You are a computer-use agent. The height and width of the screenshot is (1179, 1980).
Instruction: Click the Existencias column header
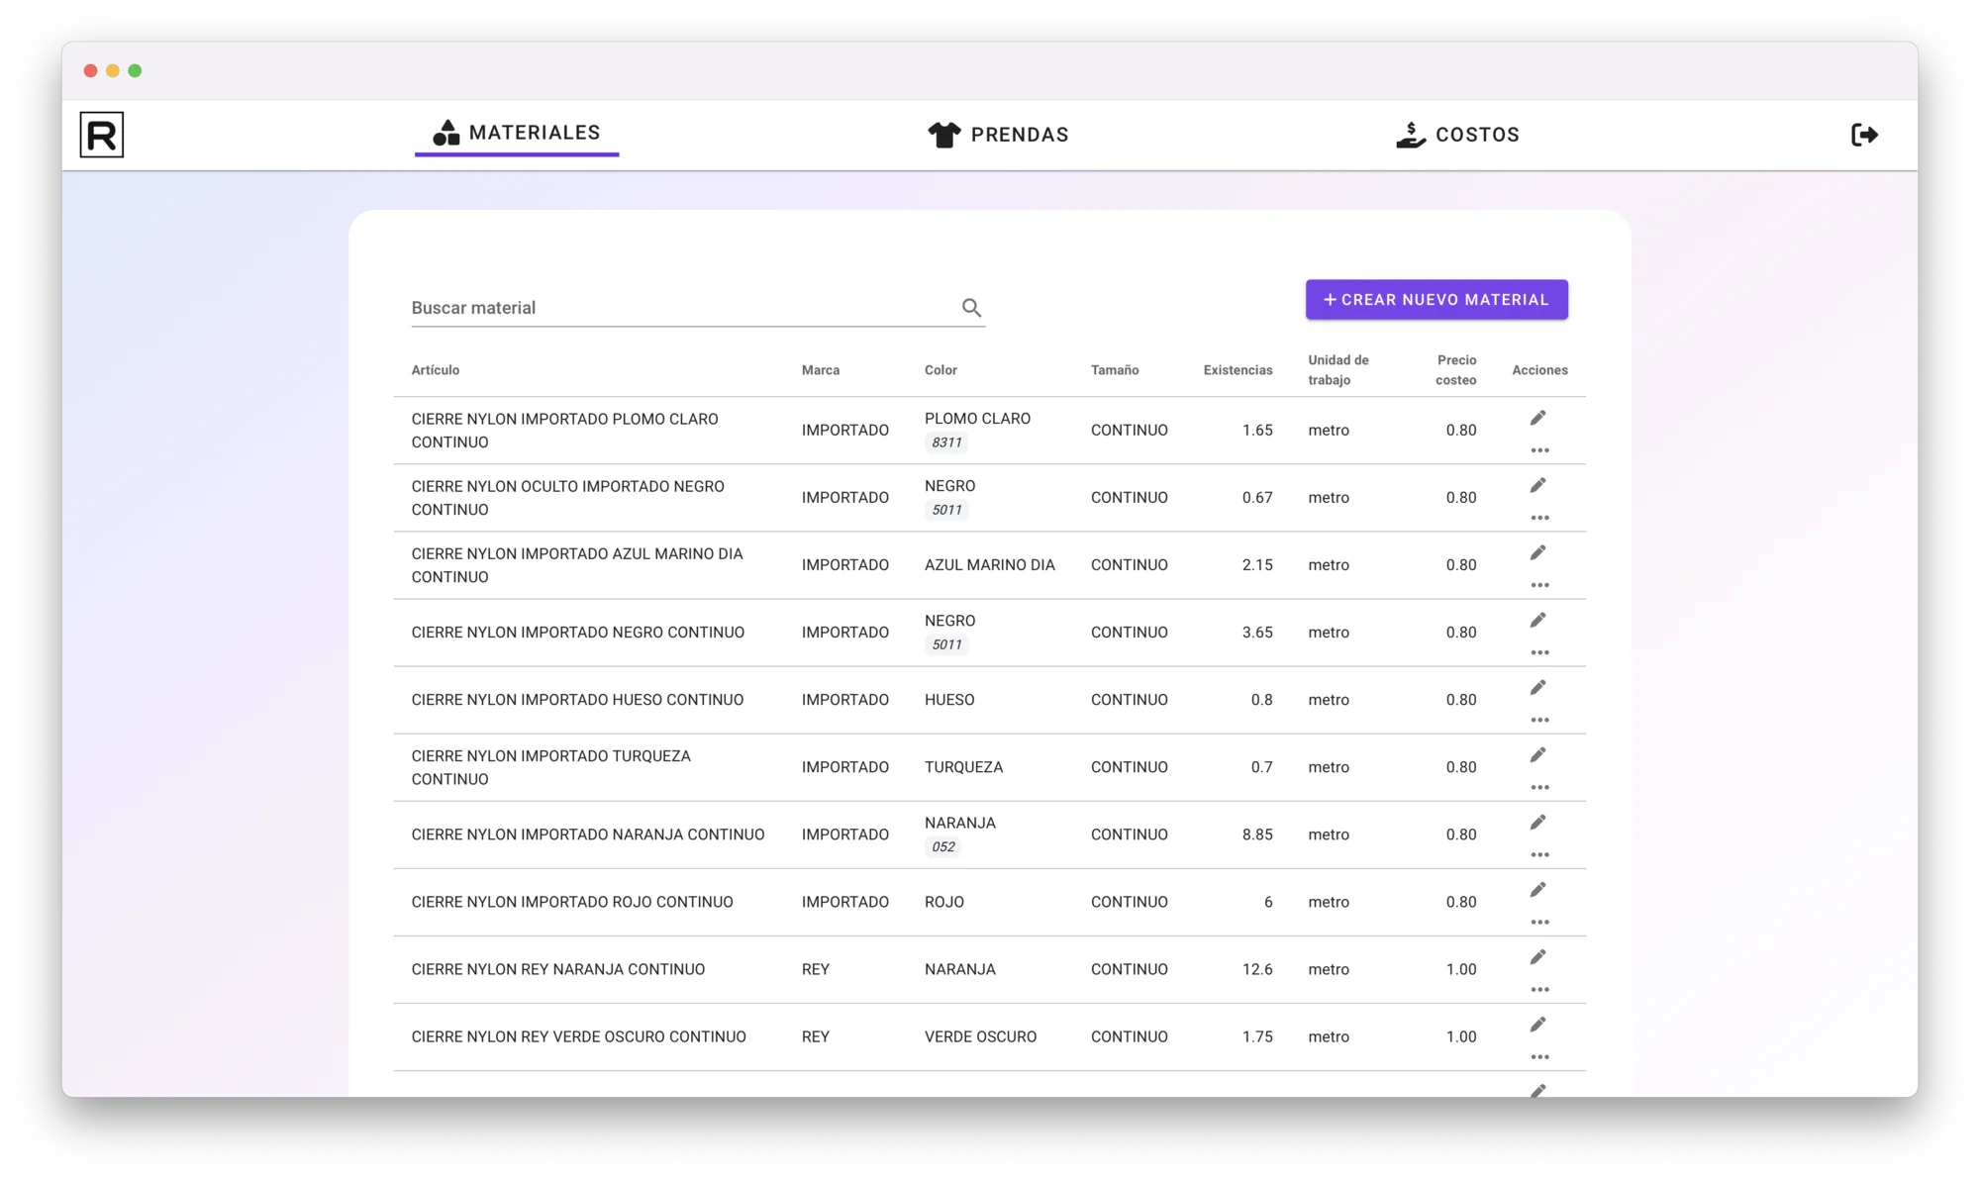tap(1237, 369)
